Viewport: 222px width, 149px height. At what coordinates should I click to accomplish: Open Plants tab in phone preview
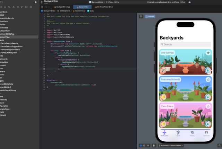(193, 133)
